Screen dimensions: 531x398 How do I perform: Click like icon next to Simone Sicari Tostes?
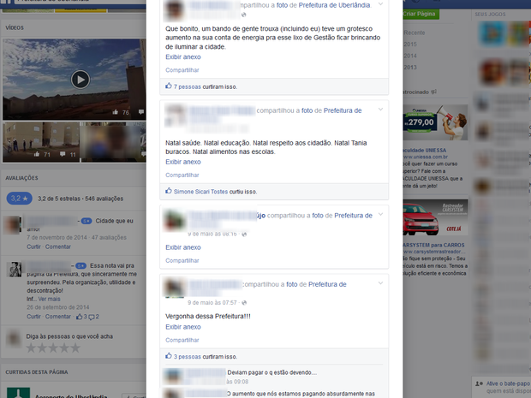pos(168,192)
